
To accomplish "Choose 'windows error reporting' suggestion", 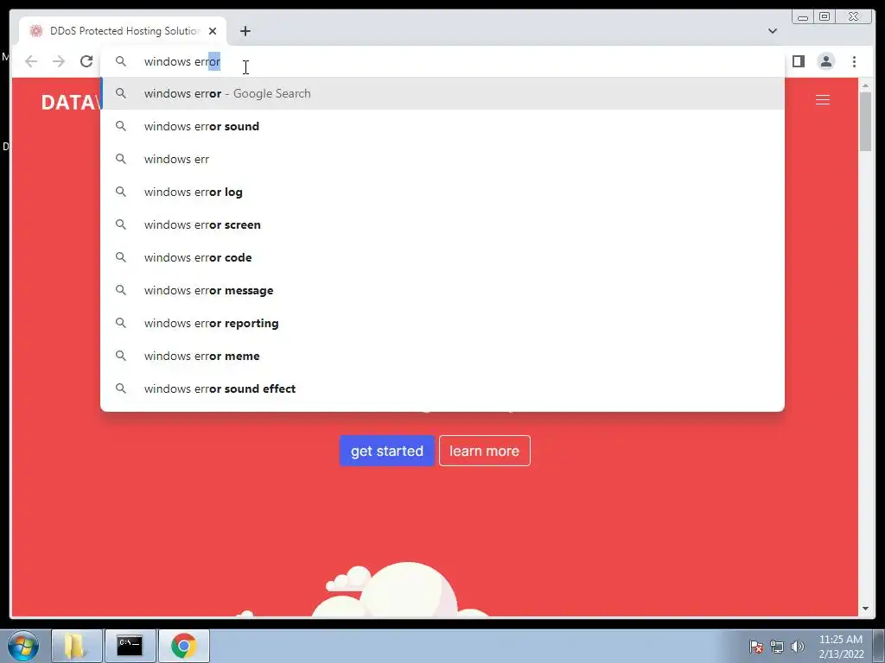I will [442, 323].
